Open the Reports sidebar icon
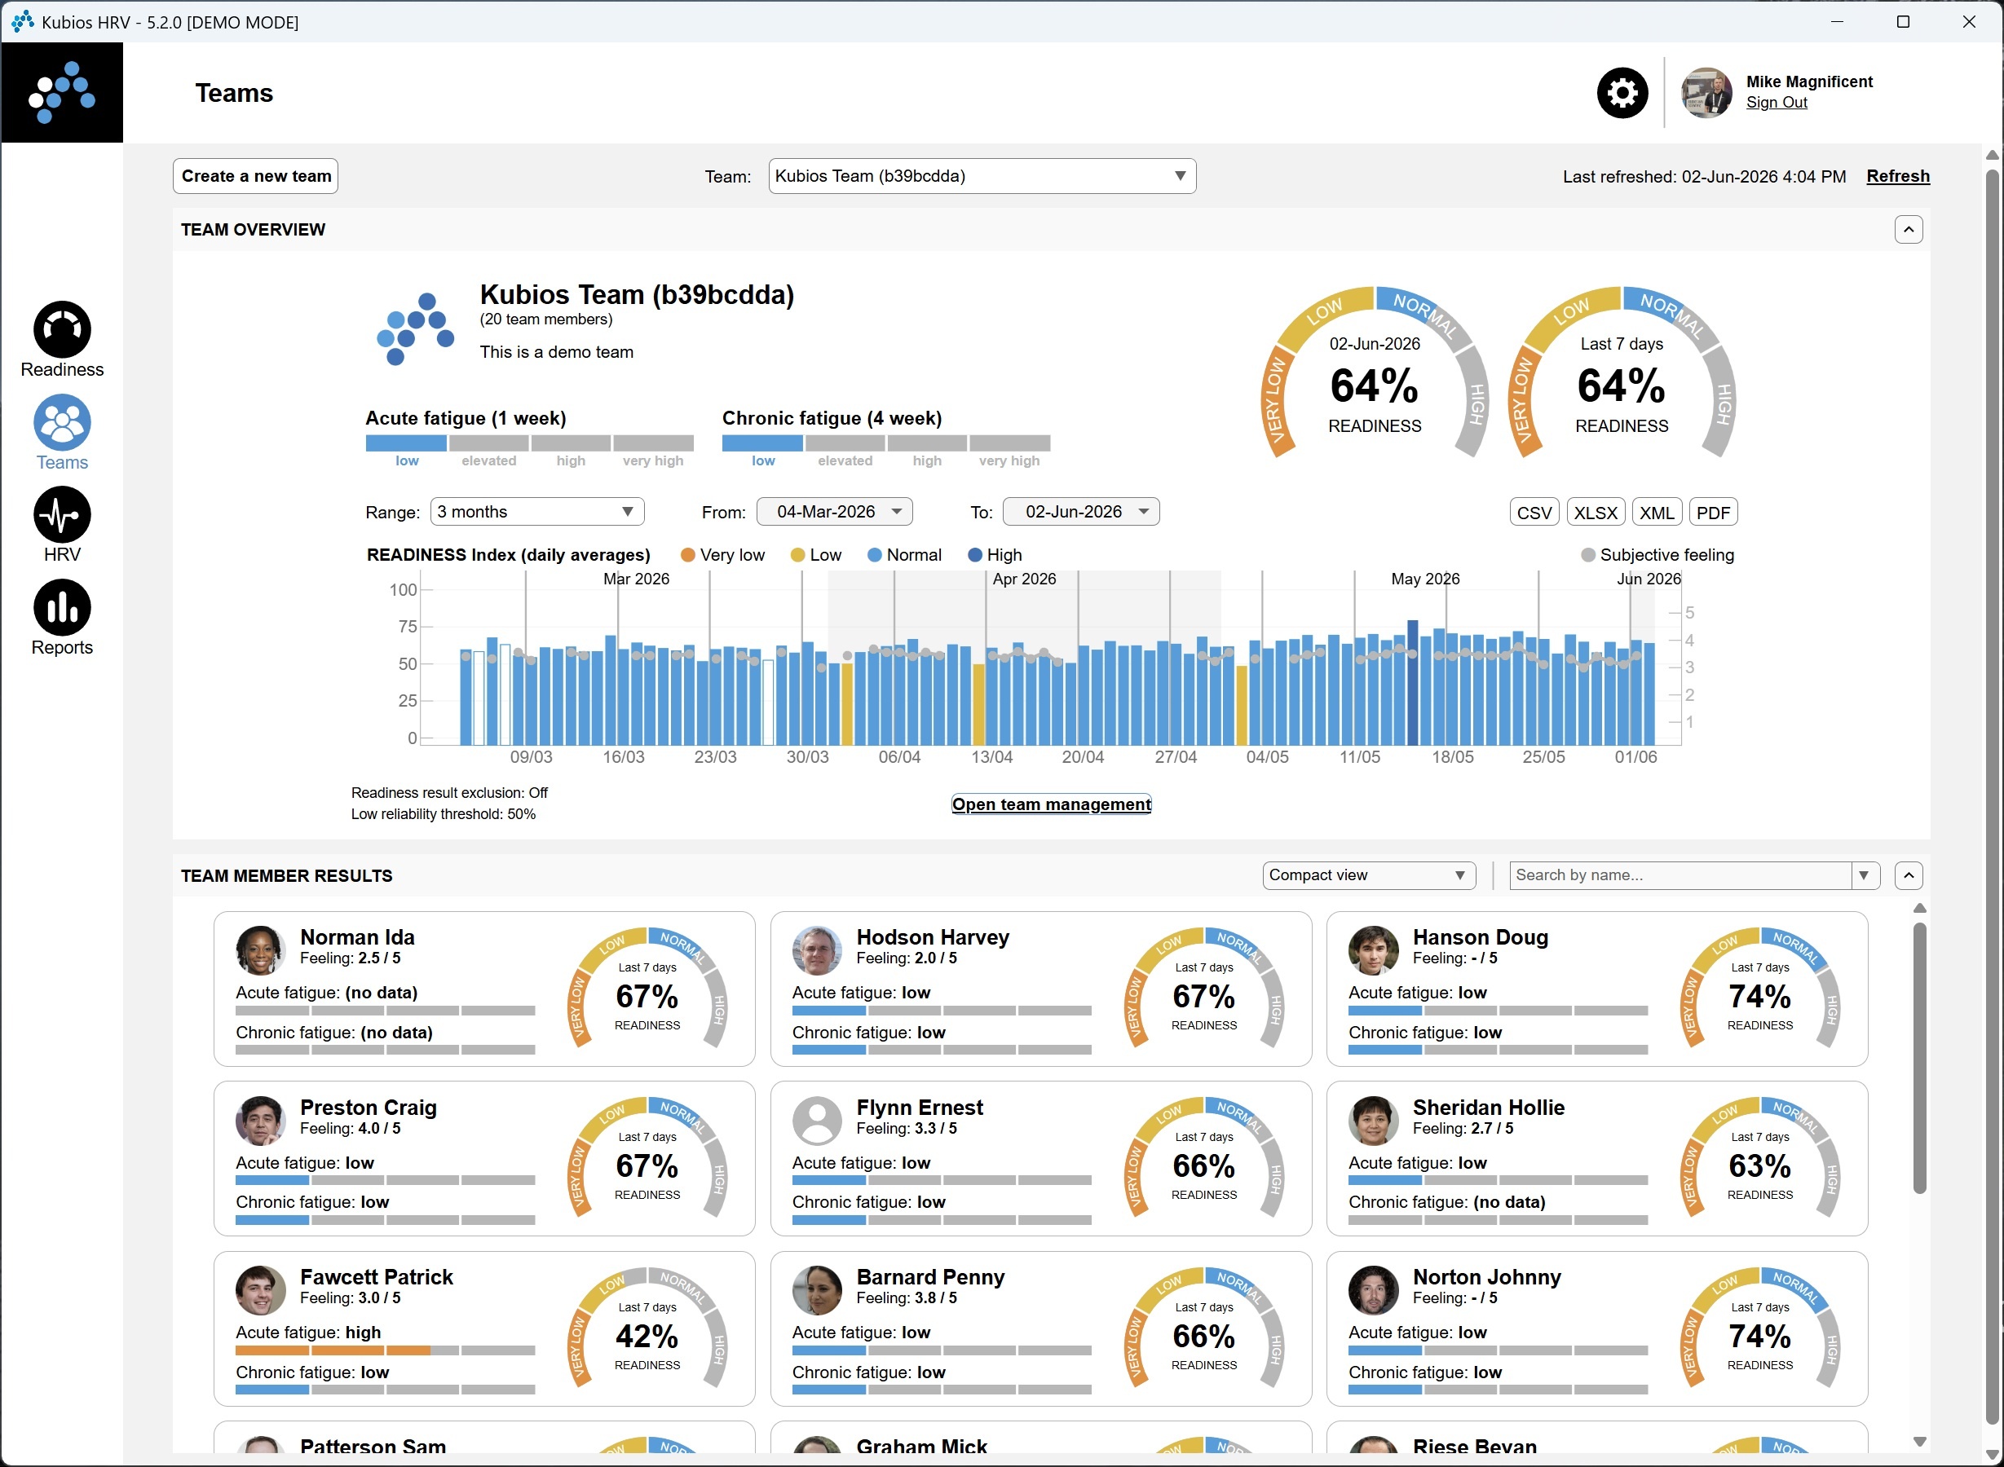 [x=62, y=607]
